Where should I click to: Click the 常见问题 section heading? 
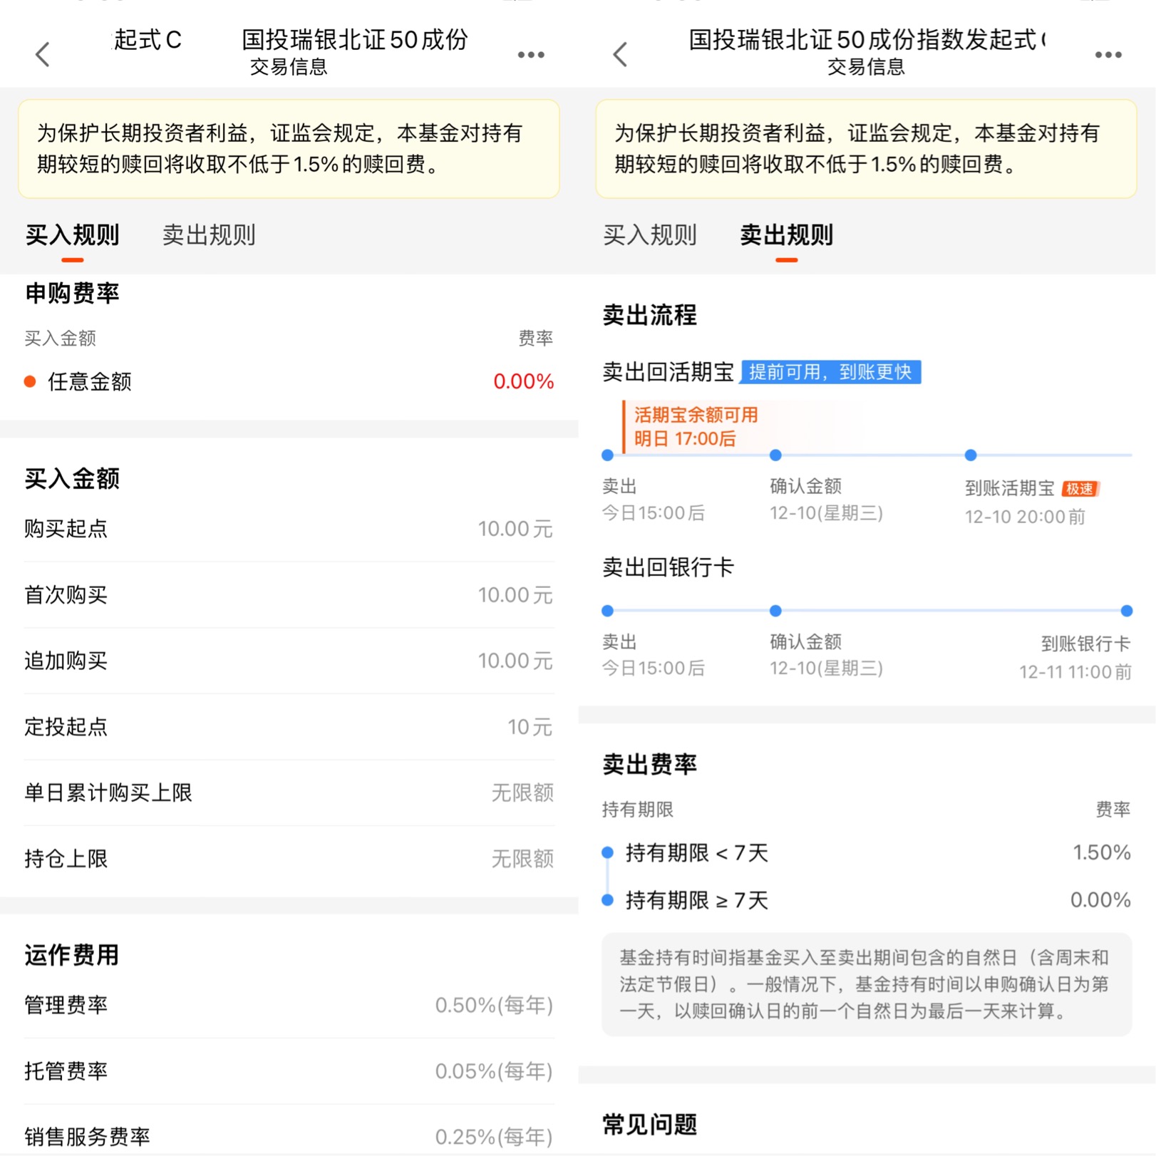pos(650,1125)
